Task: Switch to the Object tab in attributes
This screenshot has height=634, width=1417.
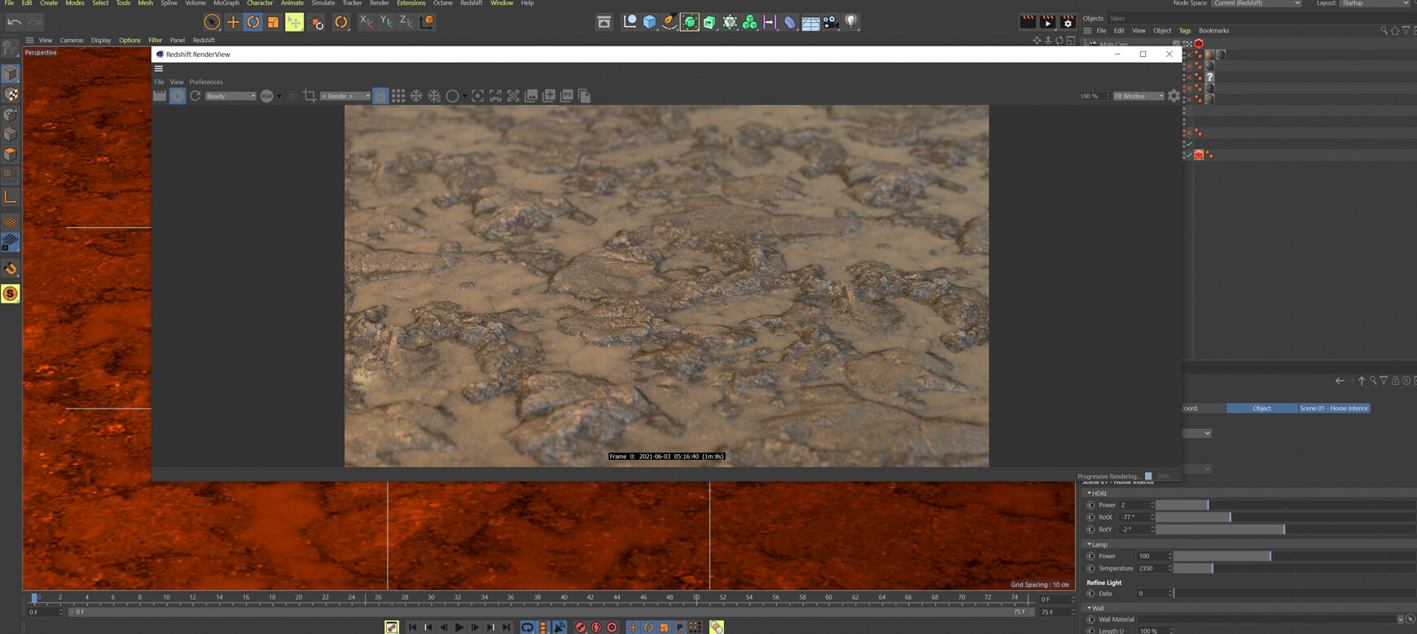Action: coord(1261,409)
